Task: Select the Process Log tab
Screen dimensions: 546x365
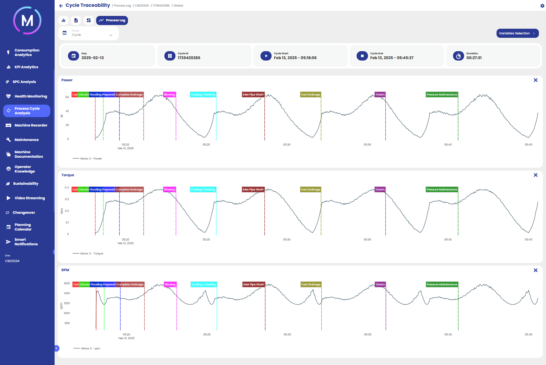Action: point(112,20)
